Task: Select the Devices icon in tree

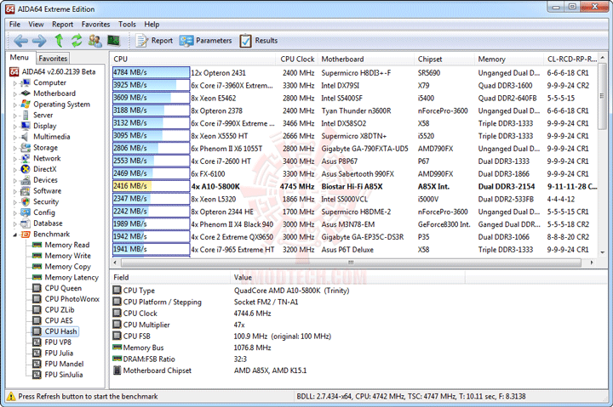Action: tap(26, 180)
